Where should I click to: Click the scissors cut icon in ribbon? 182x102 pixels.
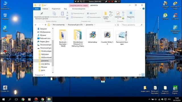pos(67,12)
